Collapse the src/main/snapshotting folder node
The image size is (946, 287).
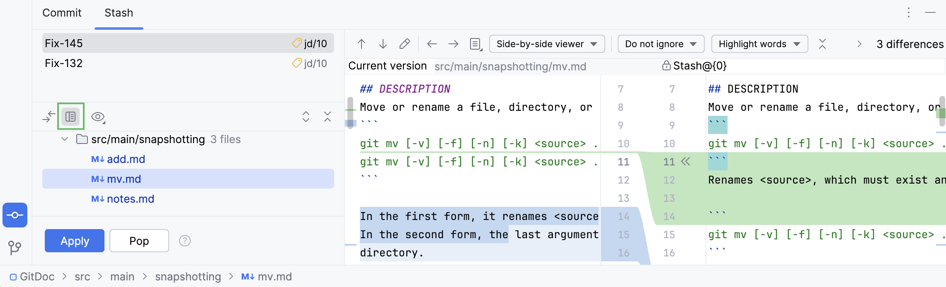(x=65, y=139)
